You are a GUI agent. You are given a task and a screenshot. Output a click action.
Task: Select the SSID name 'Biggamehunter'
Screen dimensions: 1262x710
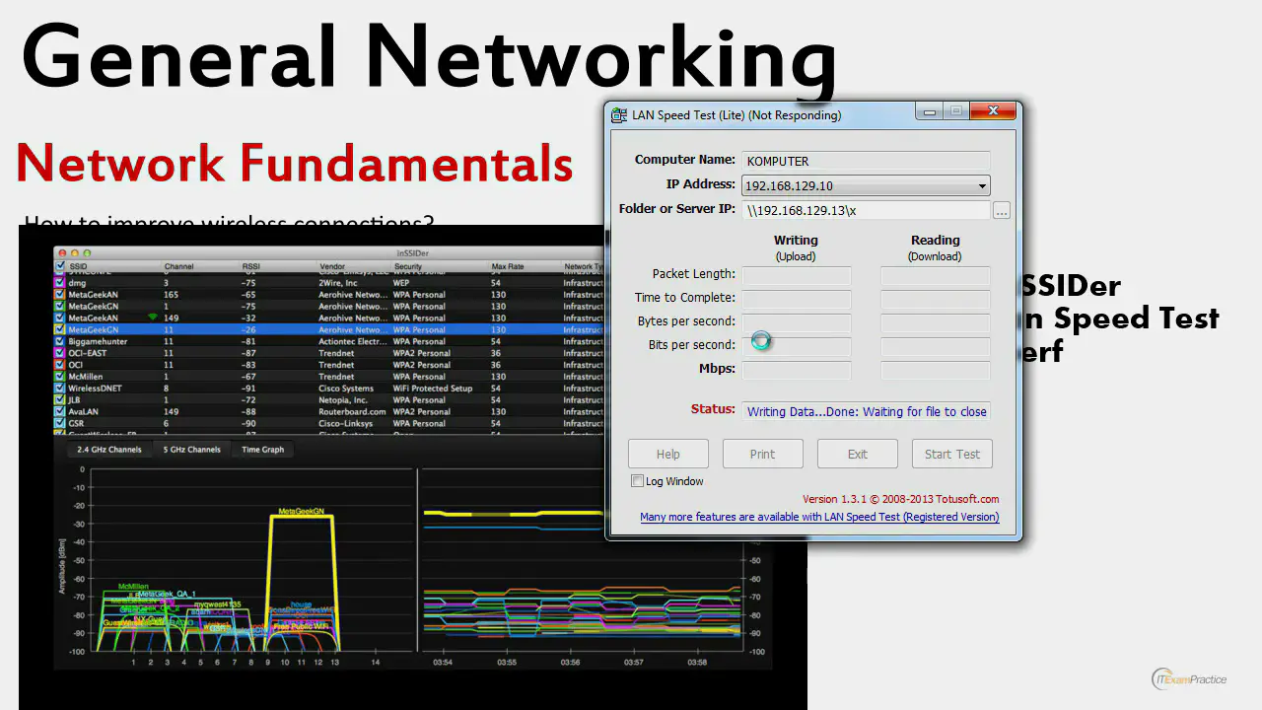point(98,341)
